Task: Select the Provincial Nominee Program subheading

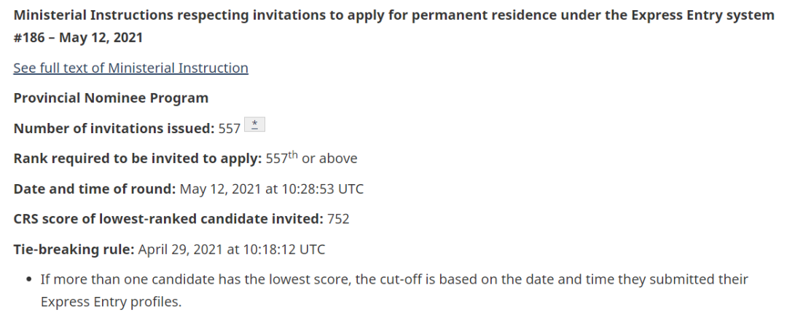Action: click(x=111, y=98)
